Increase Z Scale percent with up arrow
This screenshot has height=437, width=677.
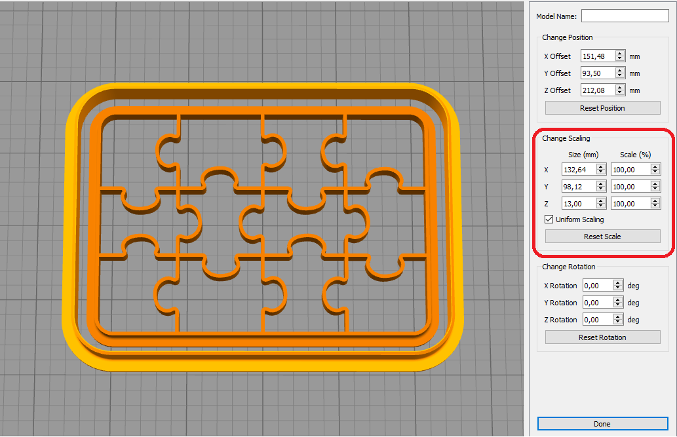pos(655,200)
